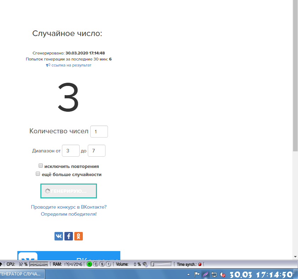Click the up arrow at the toolbar's left edge
Viewport: 298px width, 279px height.
click(x=1, y=264)
